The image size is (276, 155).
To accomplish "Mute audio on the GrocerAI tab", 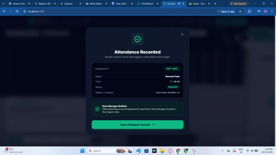I will click(179, 3).
